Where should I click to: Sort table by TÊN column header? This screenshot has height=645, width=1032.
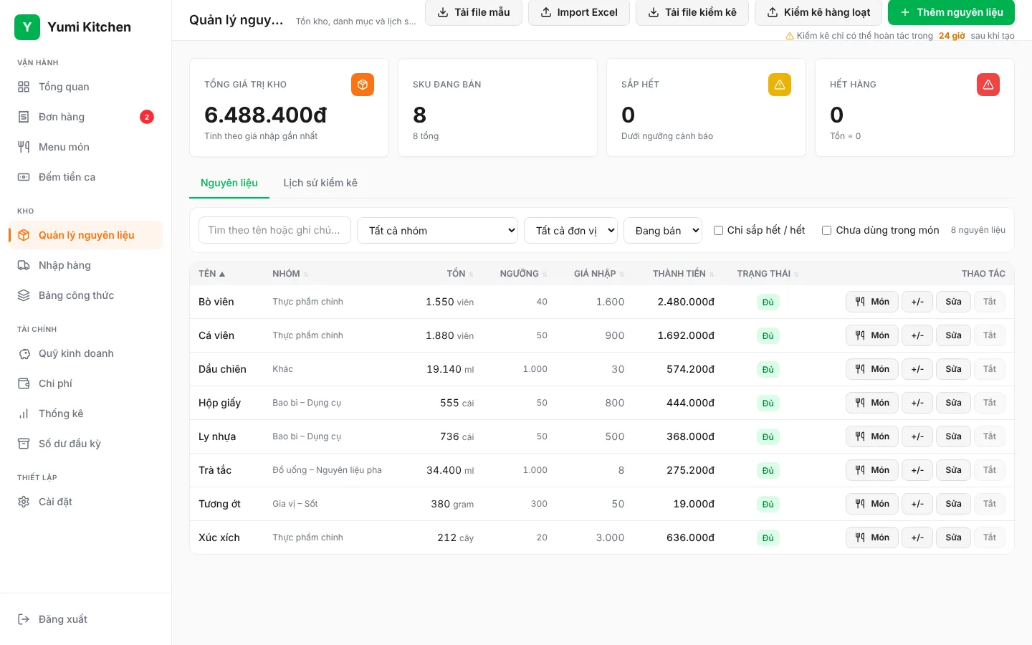(x=211, y=274)
